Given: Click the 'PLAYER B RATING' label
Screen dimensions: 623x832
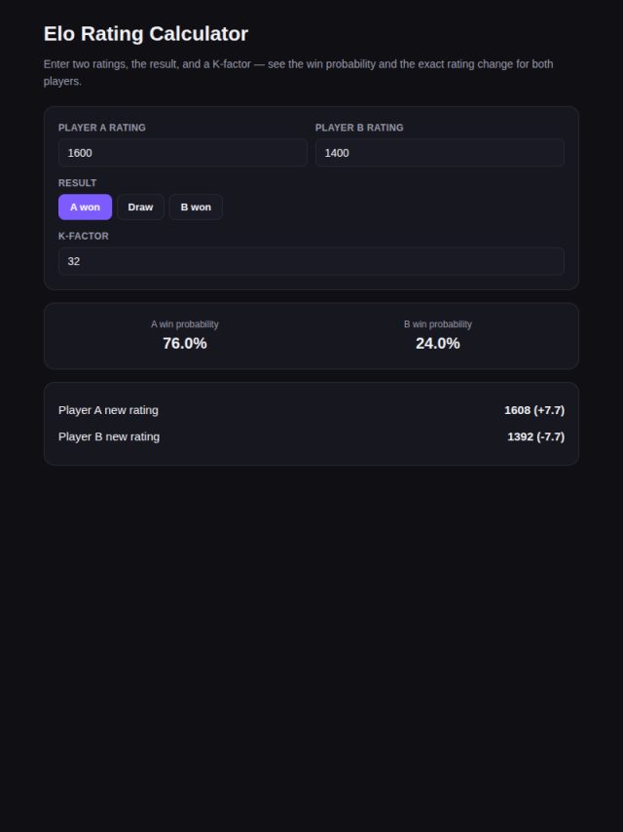Looking at the screenshot, I should 359,128.
